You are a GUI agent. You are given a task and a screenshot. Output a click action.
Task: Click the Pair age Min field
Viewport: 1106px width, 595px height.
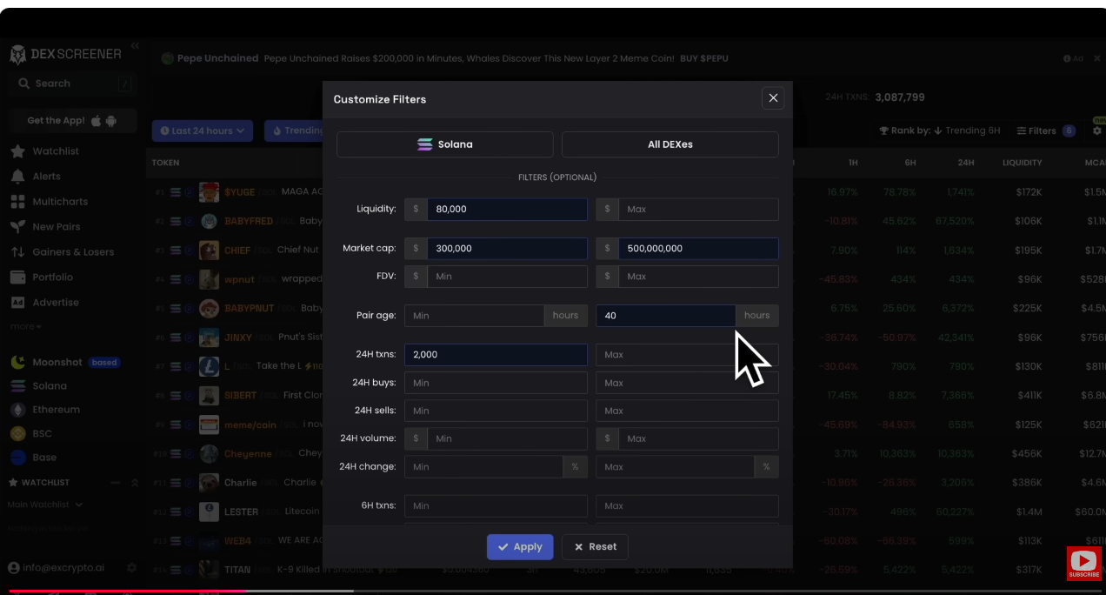pos(474,316)
